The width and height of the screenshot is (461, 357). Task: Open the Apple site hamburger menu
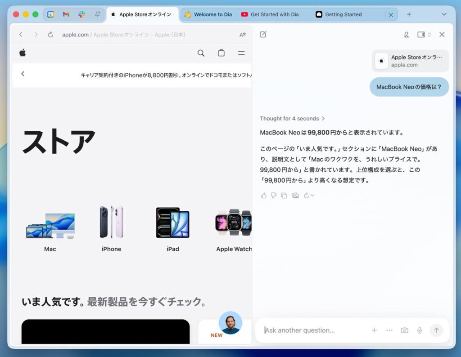(241, 53)
